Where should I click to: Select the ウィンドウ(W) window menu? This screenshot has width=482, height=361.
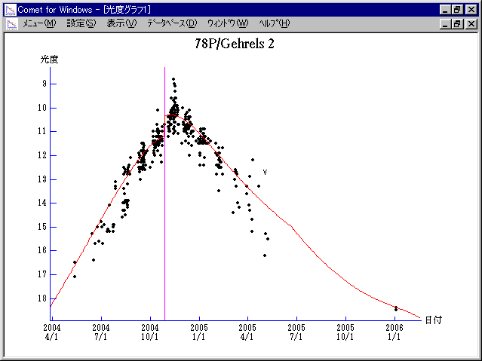point(227,23)
